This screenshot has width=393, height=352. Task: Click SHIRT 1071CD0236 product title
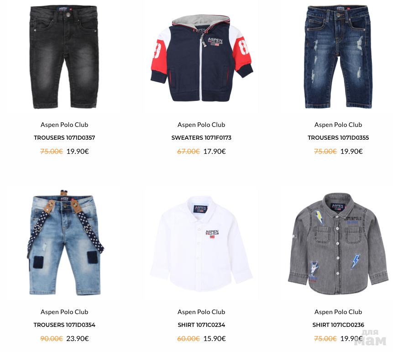click(x=338, y=325)
